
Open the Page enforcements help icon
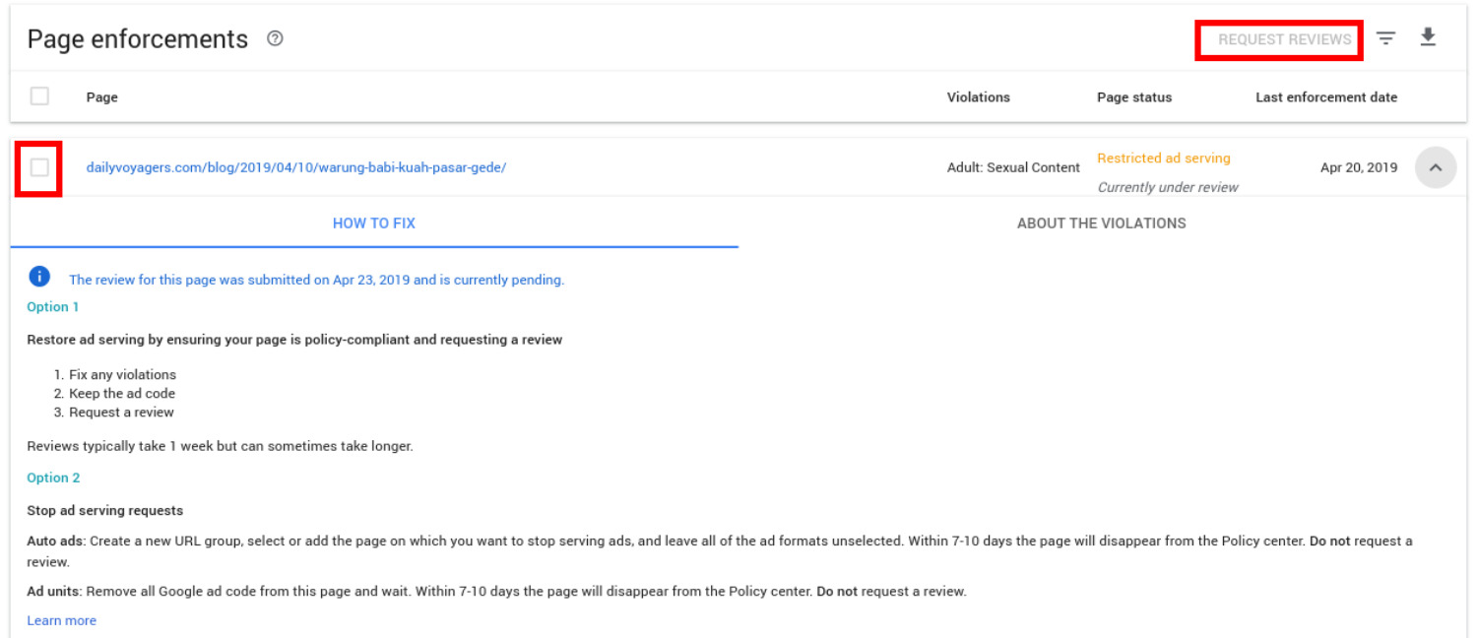point(276,39)
